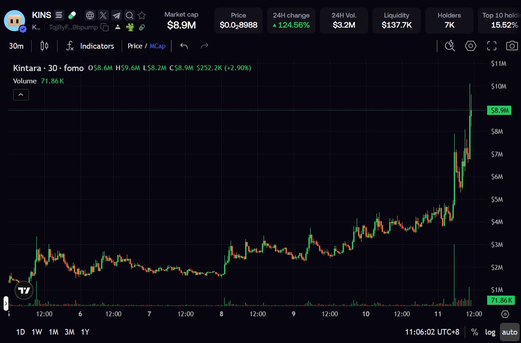Click the $8.9M current price label
Viewport: 521px width, 343px height.
point(499,111)
